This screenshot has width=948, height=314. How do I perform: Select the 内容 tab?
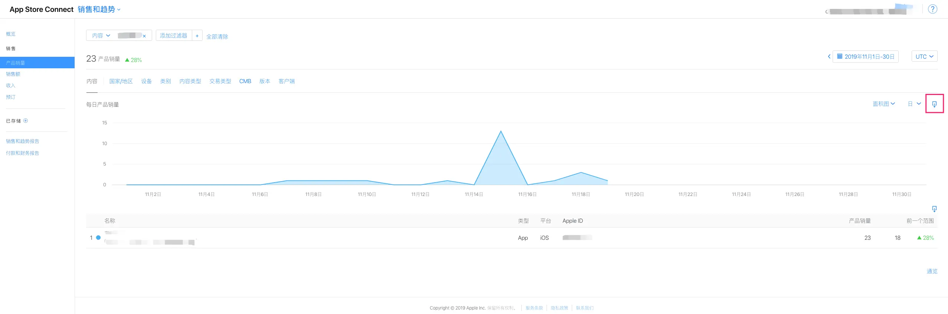[92, 81]
